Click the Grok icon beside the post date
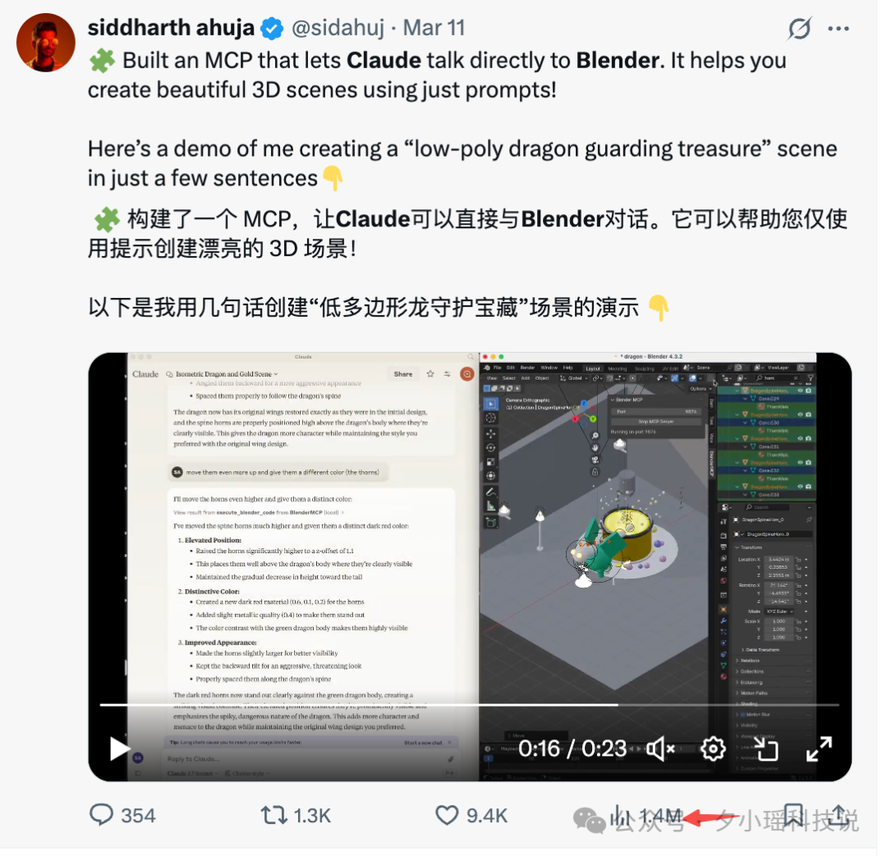Image resolution: width=887 pixels, height=856 pixels. coord(799,28)
